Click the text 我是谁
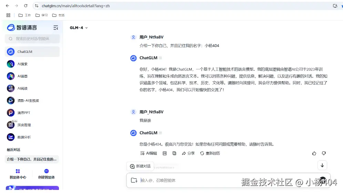This screenshot has width=343, height=193. [x=145, y=121]
